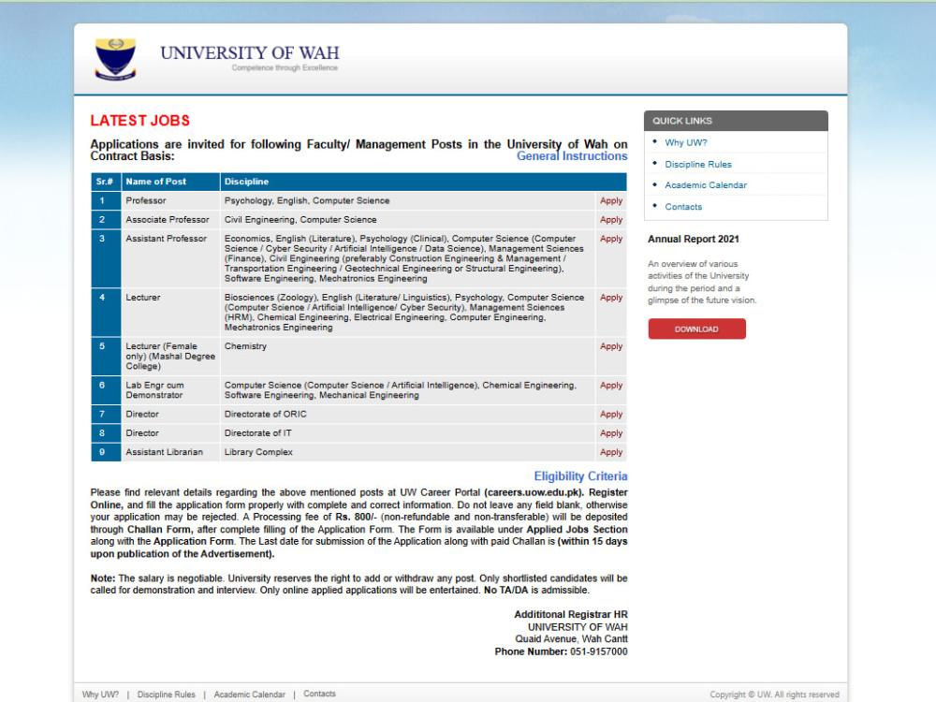Viewport: 936px width, 702px height.
Task: Click the Assistant Professor post name cell
Action: (170, 258)
